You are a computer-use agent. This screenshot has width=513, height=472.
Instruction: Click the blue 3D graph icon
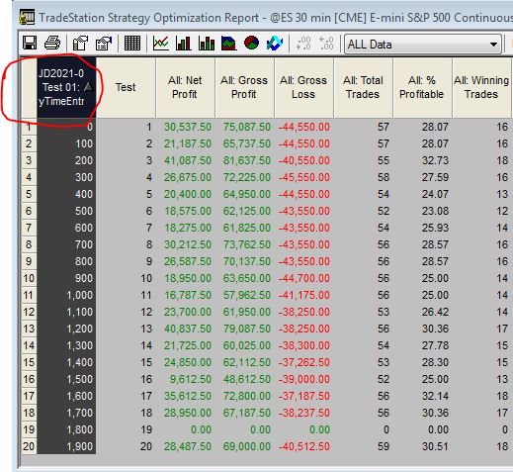275,44
